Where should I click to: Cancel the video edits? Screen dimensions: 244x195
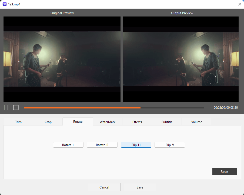pyautogui.click(x=104, y=187)
